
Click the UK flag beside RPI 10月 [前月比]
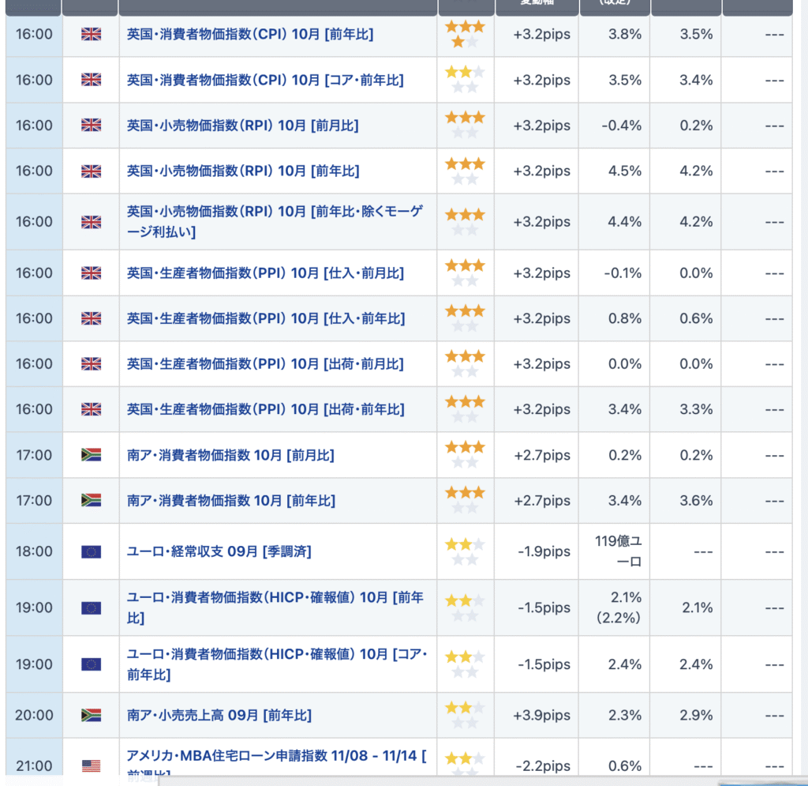pyautogui.click(x=91, y=125)
